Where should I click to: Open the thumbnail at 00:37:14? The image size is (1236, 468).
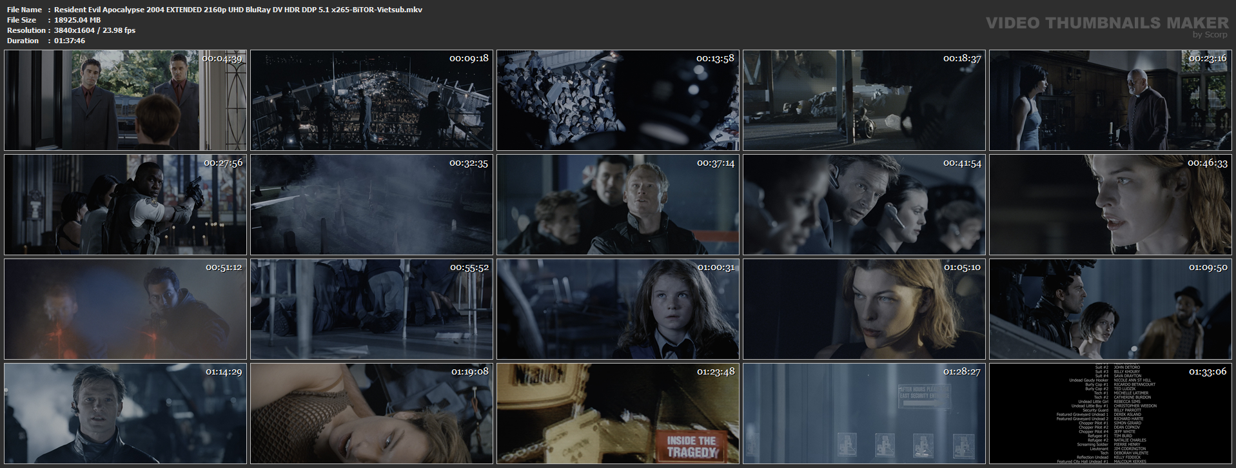618,204
